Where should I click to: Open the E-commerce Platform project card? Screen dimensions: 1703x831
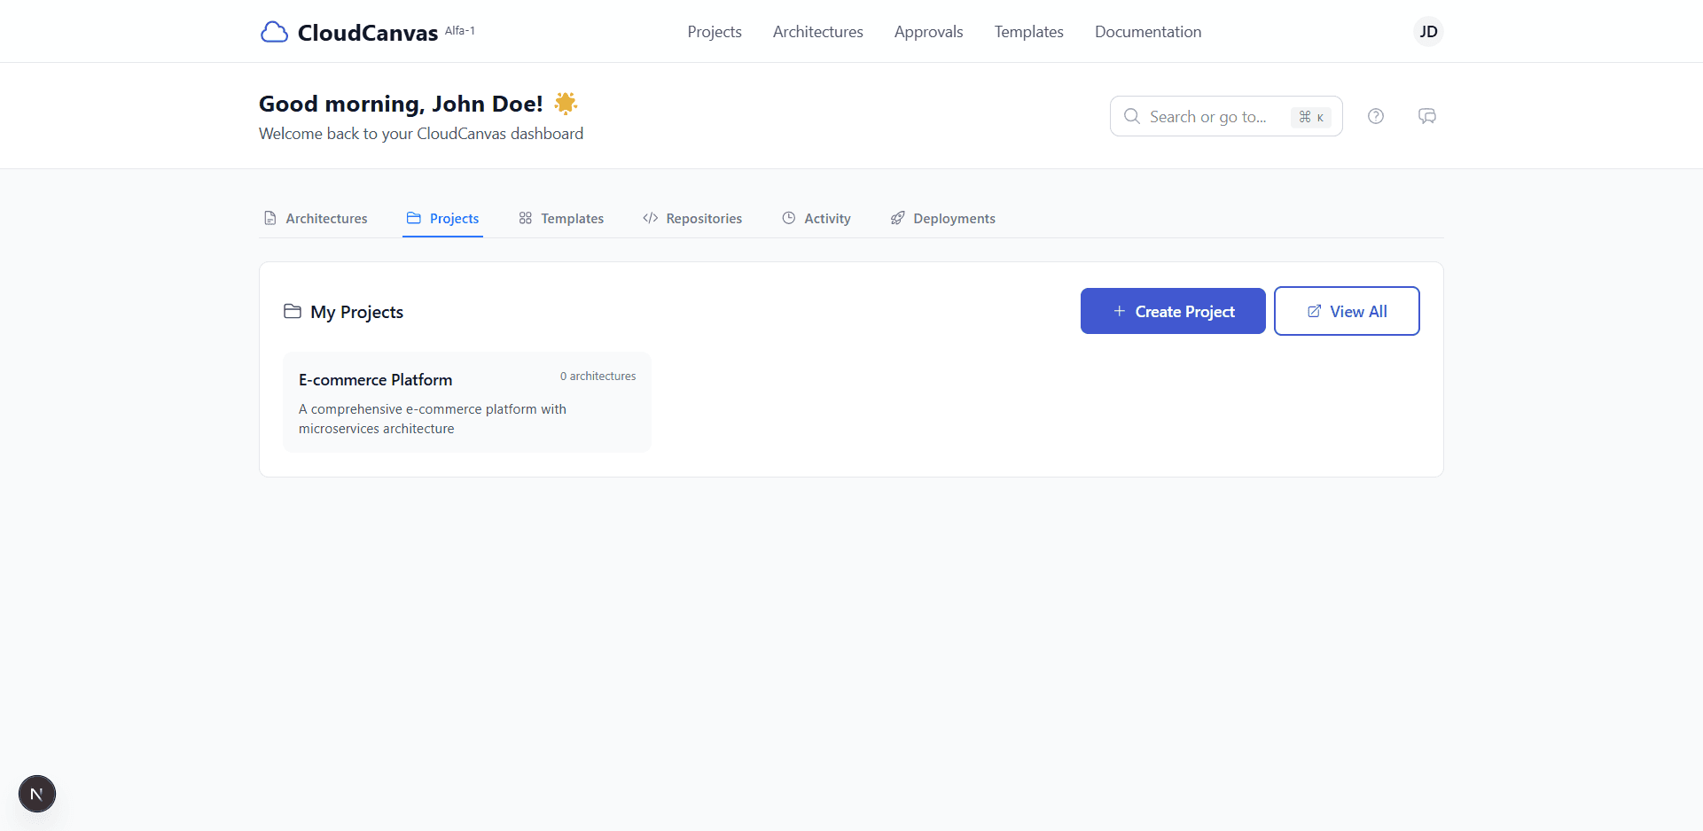click(466, 401)
